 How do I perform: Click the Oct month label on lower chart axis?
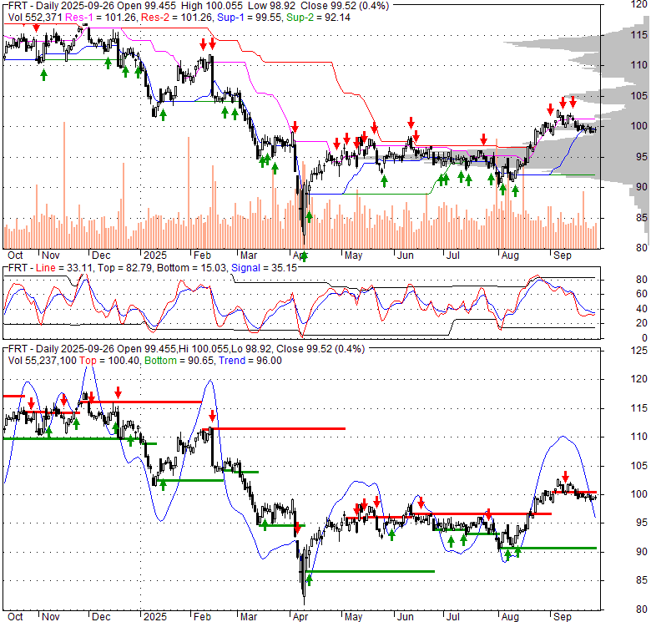pos(15,617)
